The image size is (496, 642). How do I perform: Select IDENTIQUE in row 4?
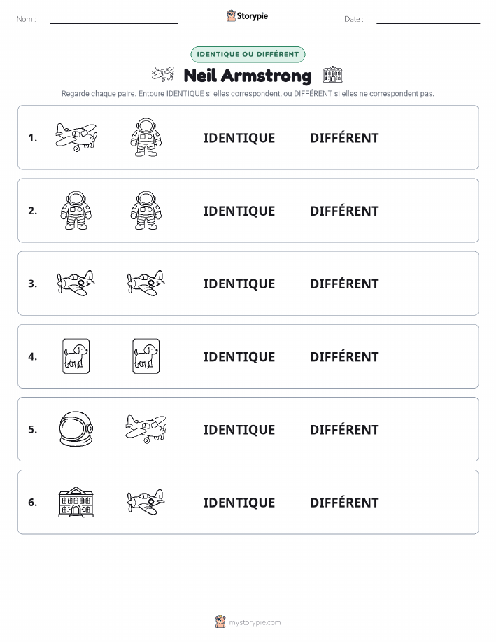(x=239, y=356)
